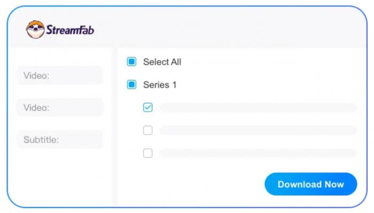
Task: Open the first Video option field
Action: 60,76
